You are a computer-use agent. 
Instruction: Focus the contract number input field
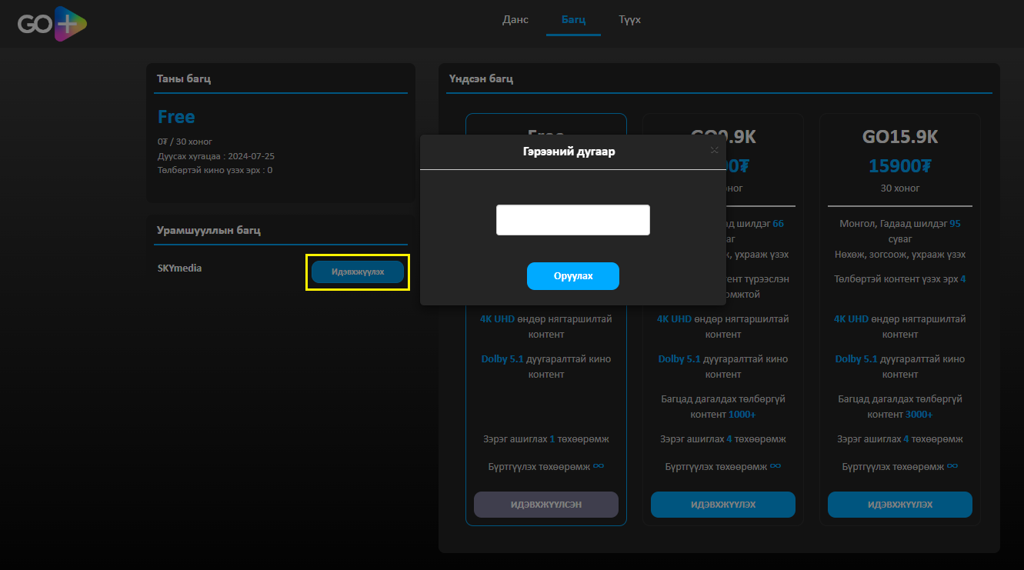[x=573, y=220]
